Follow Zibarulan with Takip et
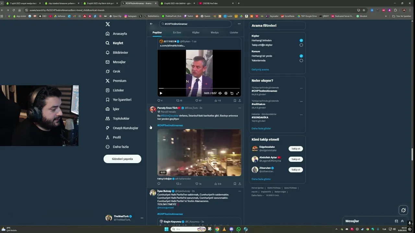 (x=296, y=170)
